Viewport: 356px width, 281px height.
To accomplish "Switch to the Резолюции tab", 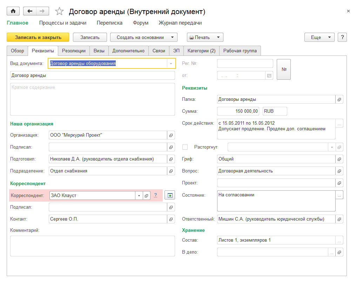I will click(x=74, y=51).
